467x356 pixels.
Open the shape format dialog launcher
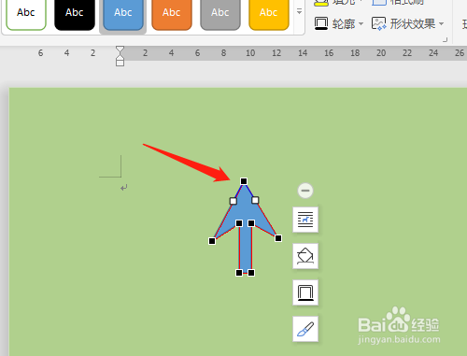(x=446, y=39)
